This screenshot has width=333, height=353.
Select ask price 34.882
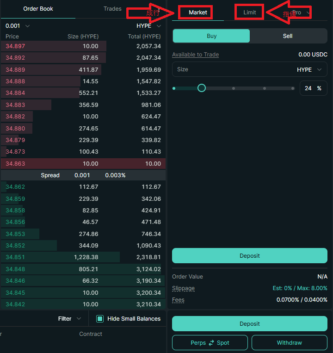pyautogui.click(x=15, y=117)
